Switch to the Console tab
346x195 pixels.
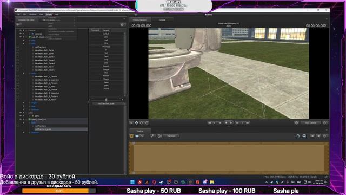click(162, 20)
